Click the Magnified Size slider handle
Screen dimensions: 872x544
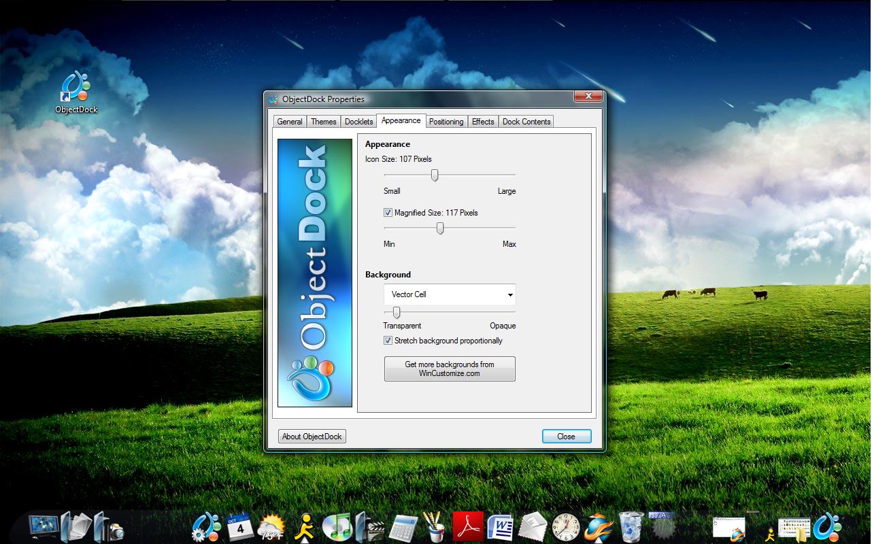[440, 228]
